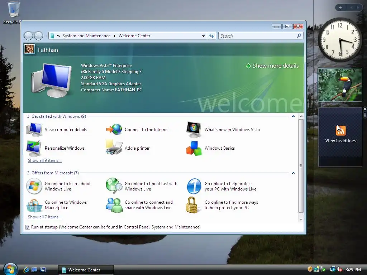Click the Forward navigation arrow button
The width and height of the screenshot is (367, 275).
[x=38, y=36]
